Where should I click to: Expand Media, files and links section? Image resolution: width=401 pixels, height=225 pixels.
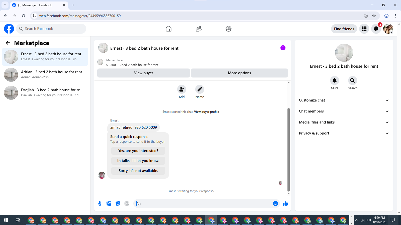pos(344,122)
